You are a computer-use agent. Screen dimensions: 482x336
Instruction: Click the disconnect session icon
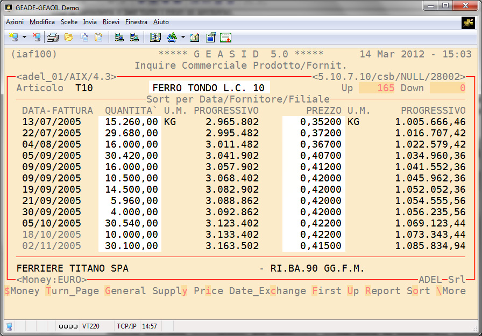pyautogui.click(x=36, y=37)
